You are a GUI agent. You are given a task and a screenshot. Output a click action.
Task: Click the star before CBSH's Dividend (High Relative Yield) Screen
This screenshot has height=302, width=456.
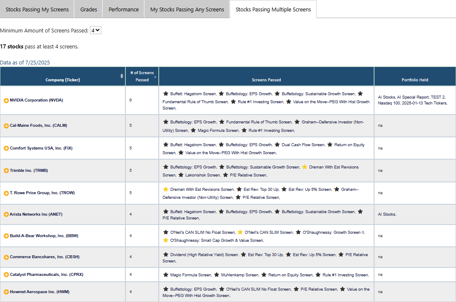tap(166, 254)
